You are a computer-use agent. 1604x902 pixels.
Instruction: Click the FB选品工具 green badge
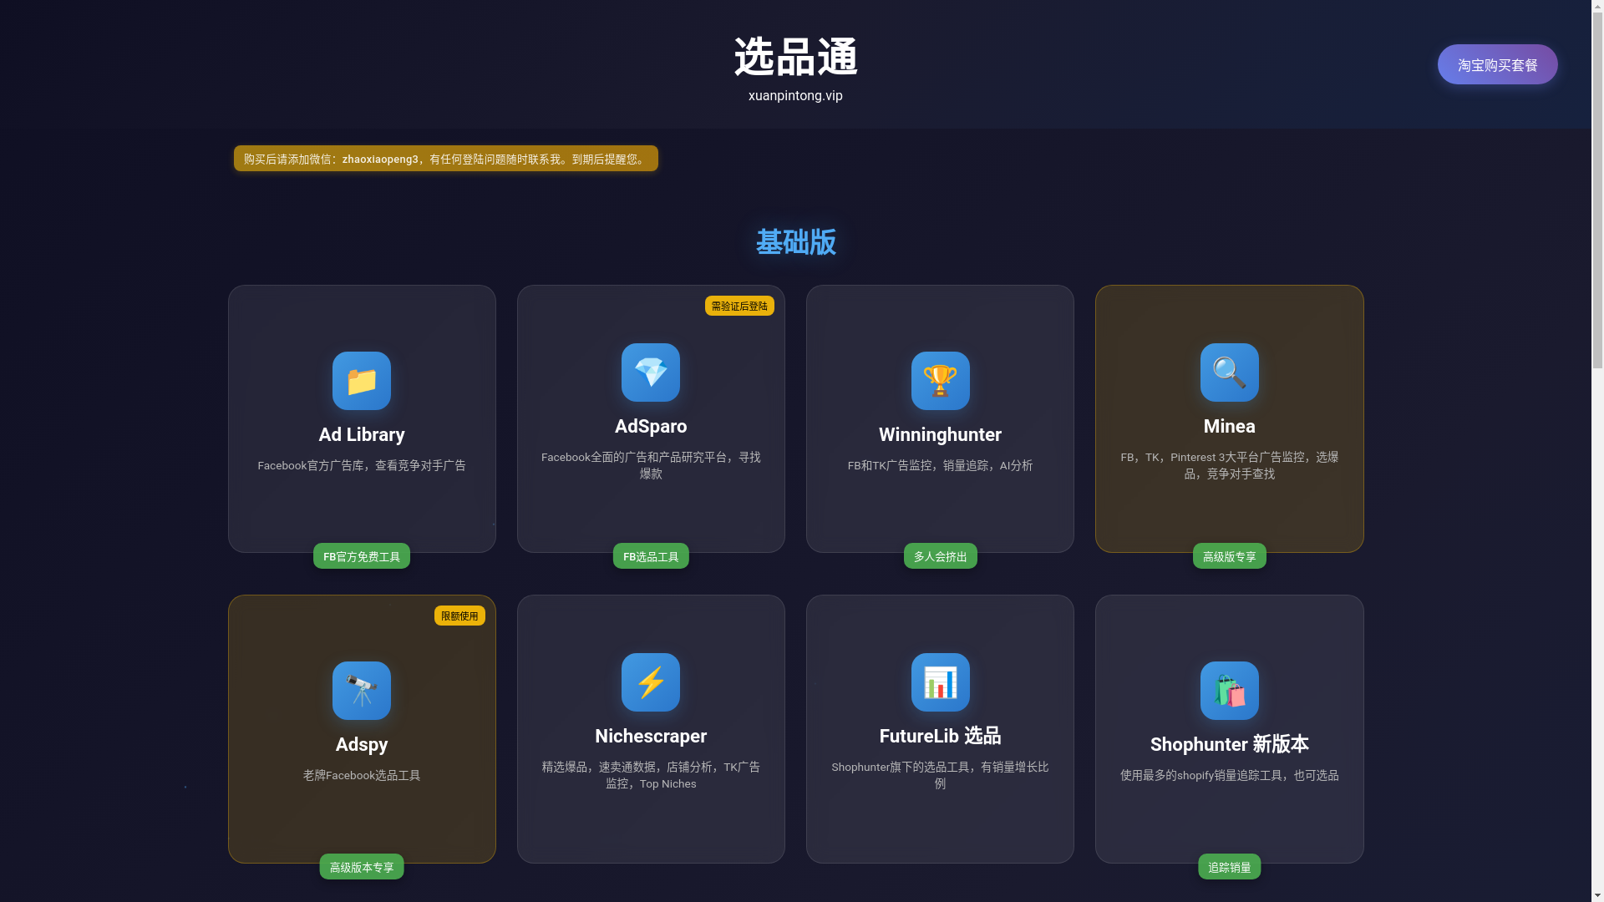point(651,556)
